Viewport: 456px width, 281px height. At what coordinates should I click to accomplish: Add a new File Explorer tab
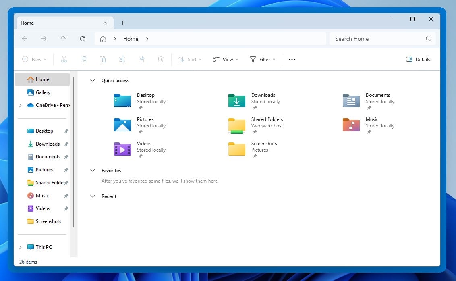[x=123, y=23]
